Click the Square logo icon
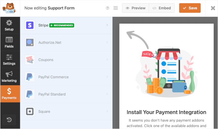 point(30,111)
